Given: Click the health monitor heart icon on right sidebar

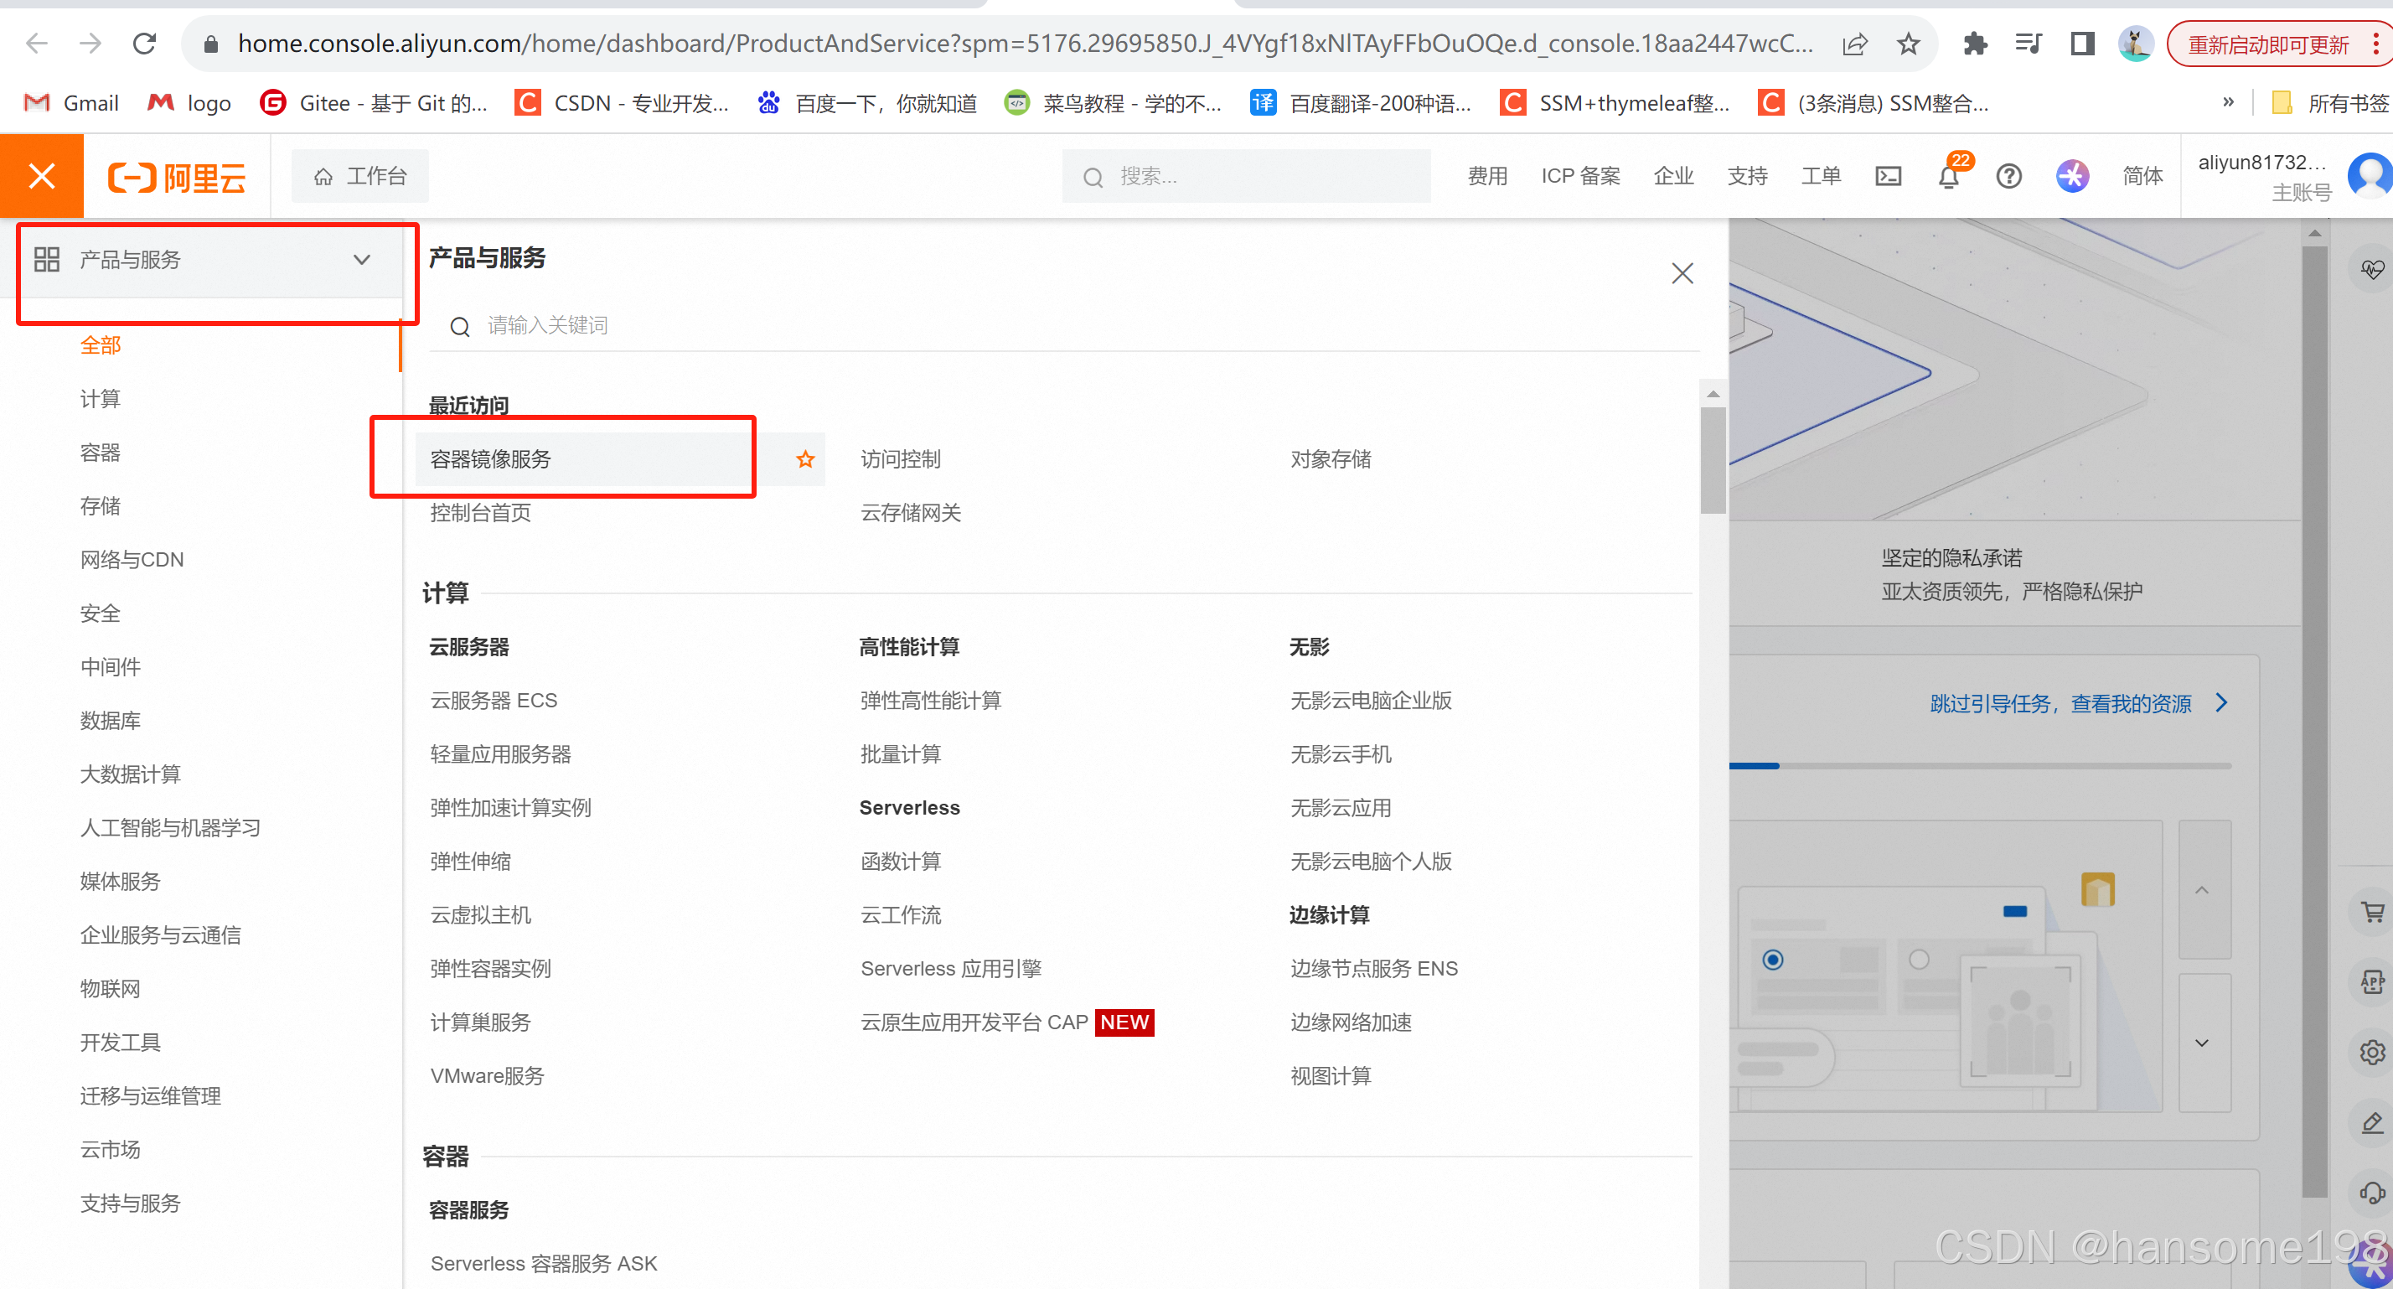Looking at the screenshot, I should pos(2373,270).
